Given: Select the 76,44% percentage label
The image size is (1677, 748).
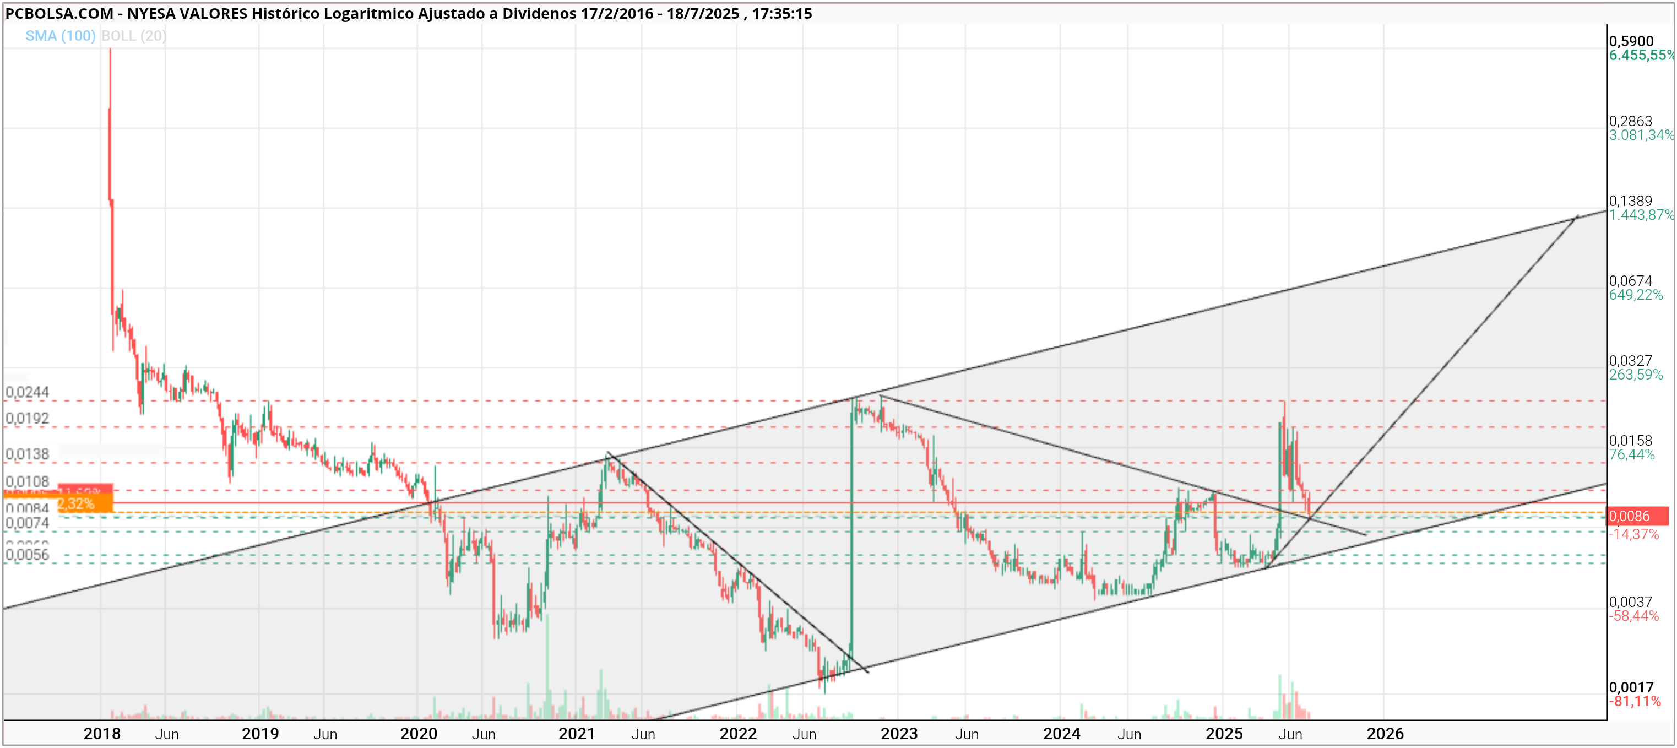Looking at the screenshot, I should 1631,454.
